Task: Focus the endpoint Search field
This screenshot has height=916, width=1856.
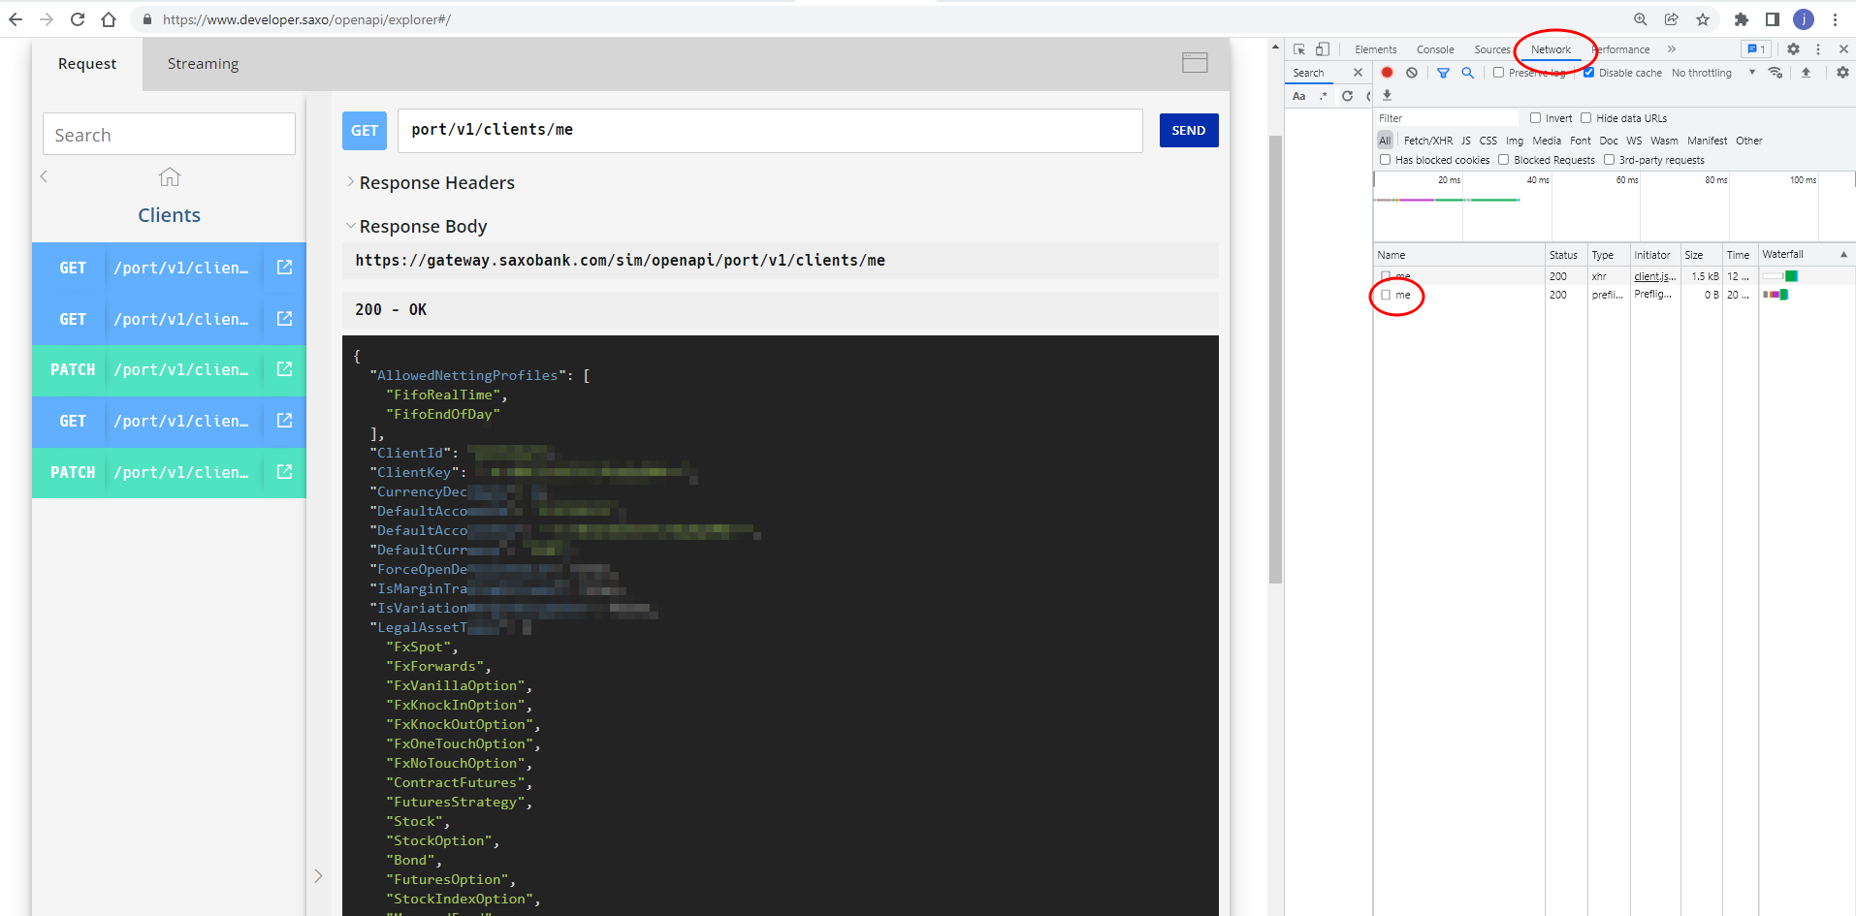Action: 169,135
